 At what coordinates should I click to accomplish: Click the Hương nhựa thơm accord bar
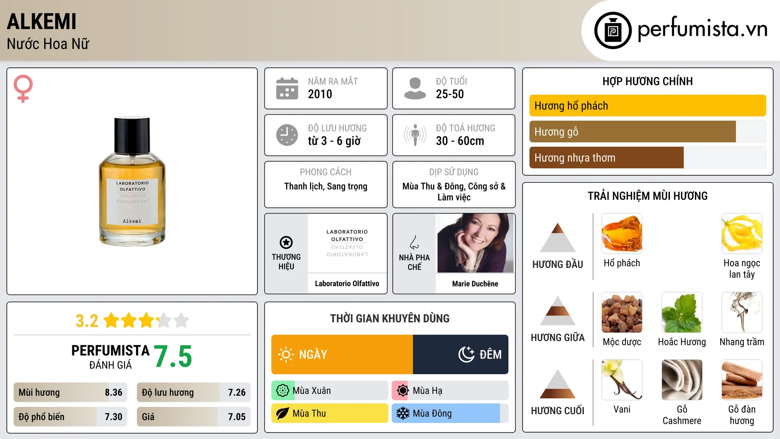648,158
